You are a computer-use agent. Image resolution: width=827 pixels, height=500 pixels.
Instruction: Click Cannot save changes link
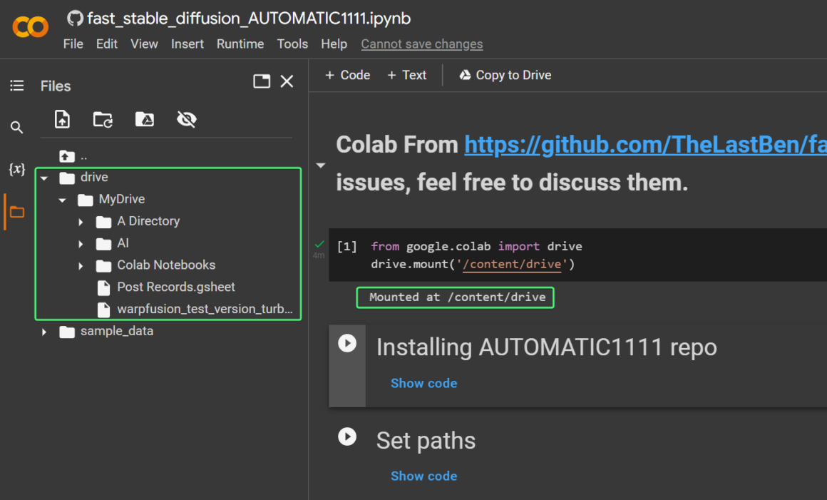pyautogui.click(x=422, y=44)
